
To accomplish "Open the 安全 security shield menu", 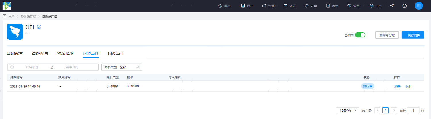I will click(x=311, y=6).
